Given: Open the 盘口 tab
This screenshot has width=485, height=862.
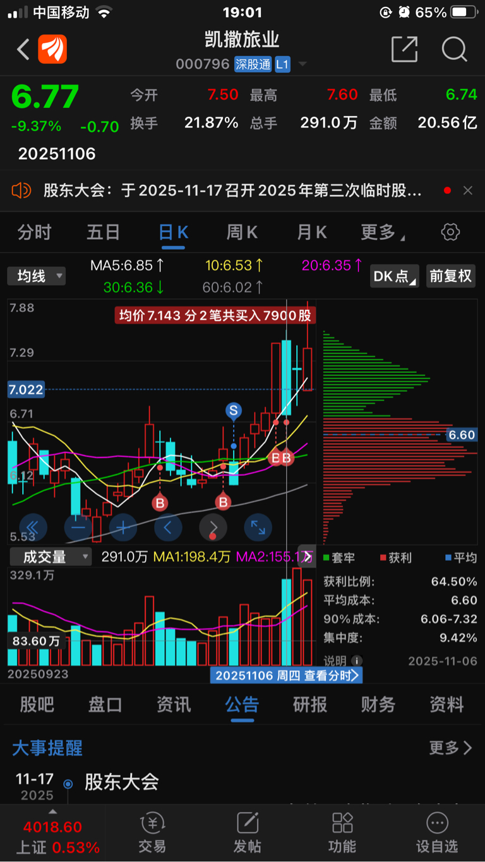Looking at the screenshot, I should coord(105,704).
